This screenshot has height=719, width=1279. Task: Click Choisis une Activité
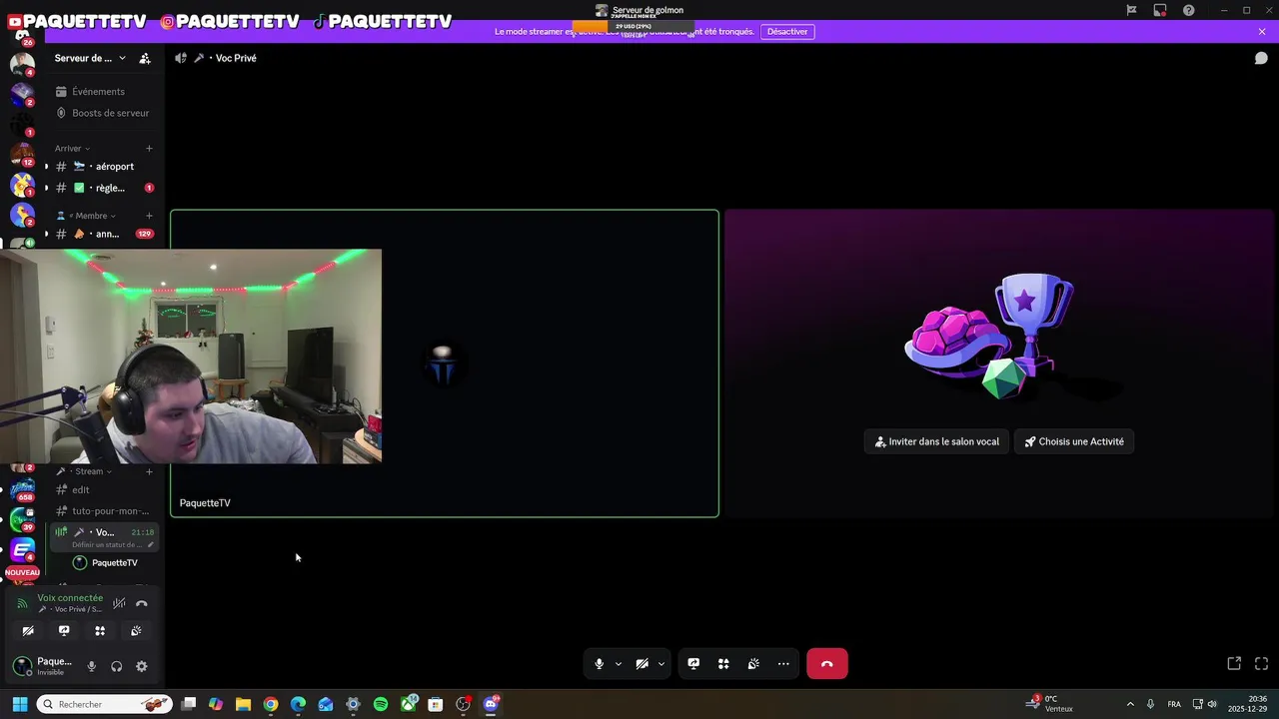1074,441
